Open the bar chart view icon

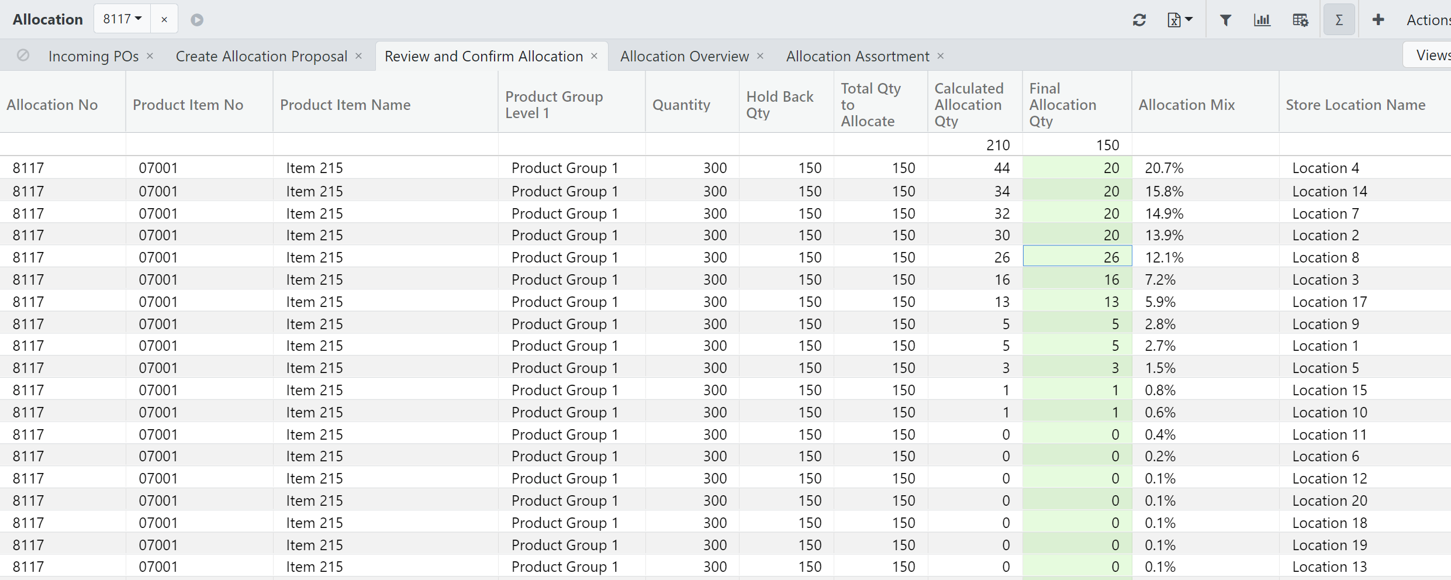coord(1262,20)
